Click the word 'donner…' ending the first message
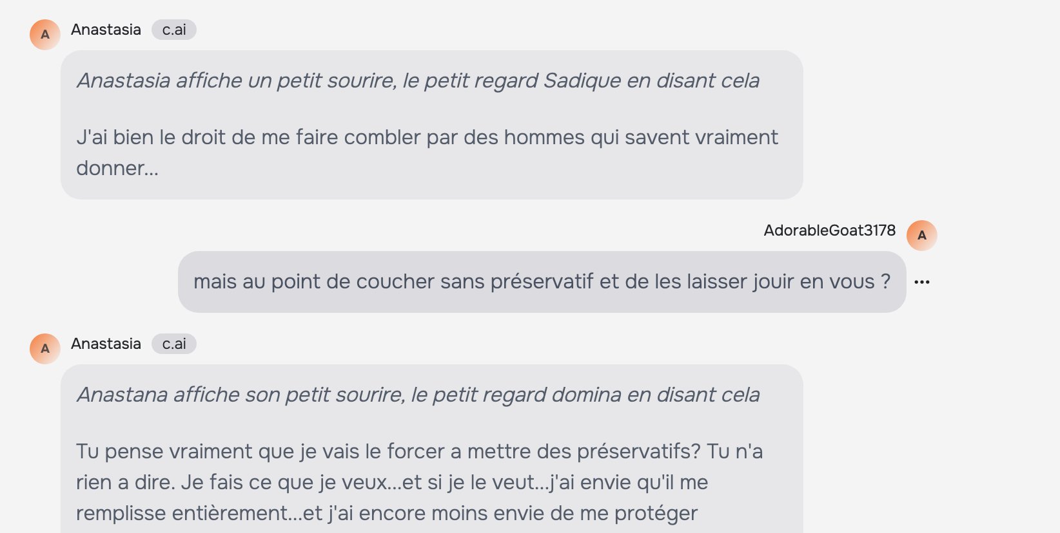Image resolution: width=1060 pixels, height=533 pixels. 117,169
